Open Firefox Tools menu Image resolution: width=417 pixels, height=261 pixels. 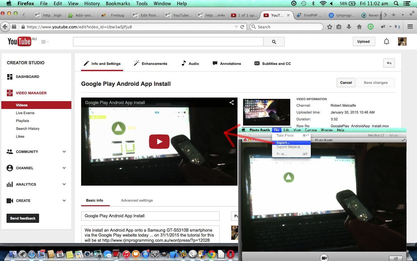point(142,4)
